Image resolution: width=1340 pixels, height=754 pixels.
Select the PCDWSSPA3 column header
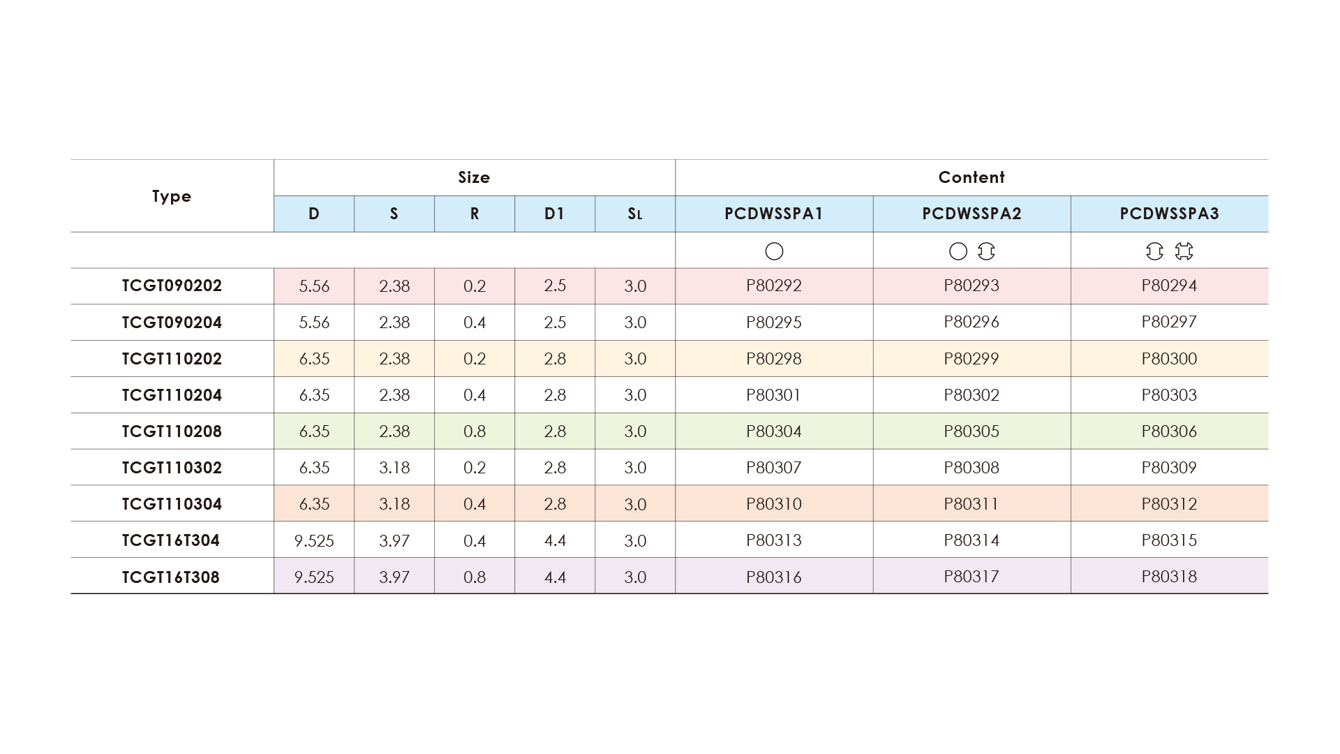click(x=1169, y=214)
